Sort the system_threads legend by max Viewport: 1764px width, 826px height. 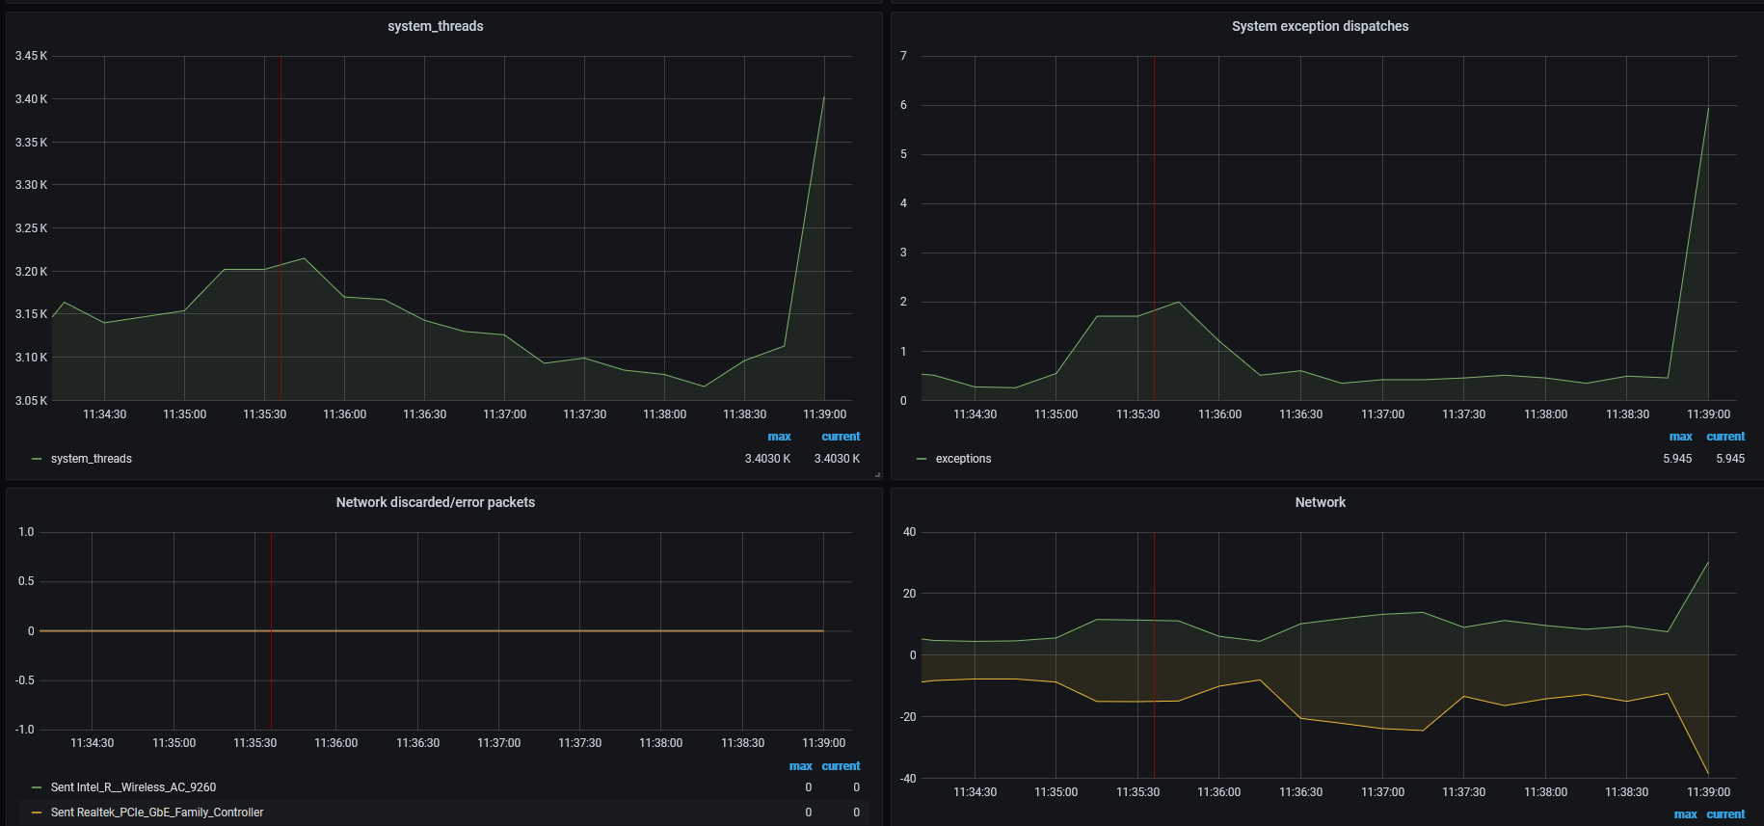tap(779, 437)
